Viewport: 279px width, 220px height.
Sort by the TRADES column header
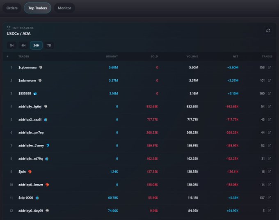pos(267,56)
